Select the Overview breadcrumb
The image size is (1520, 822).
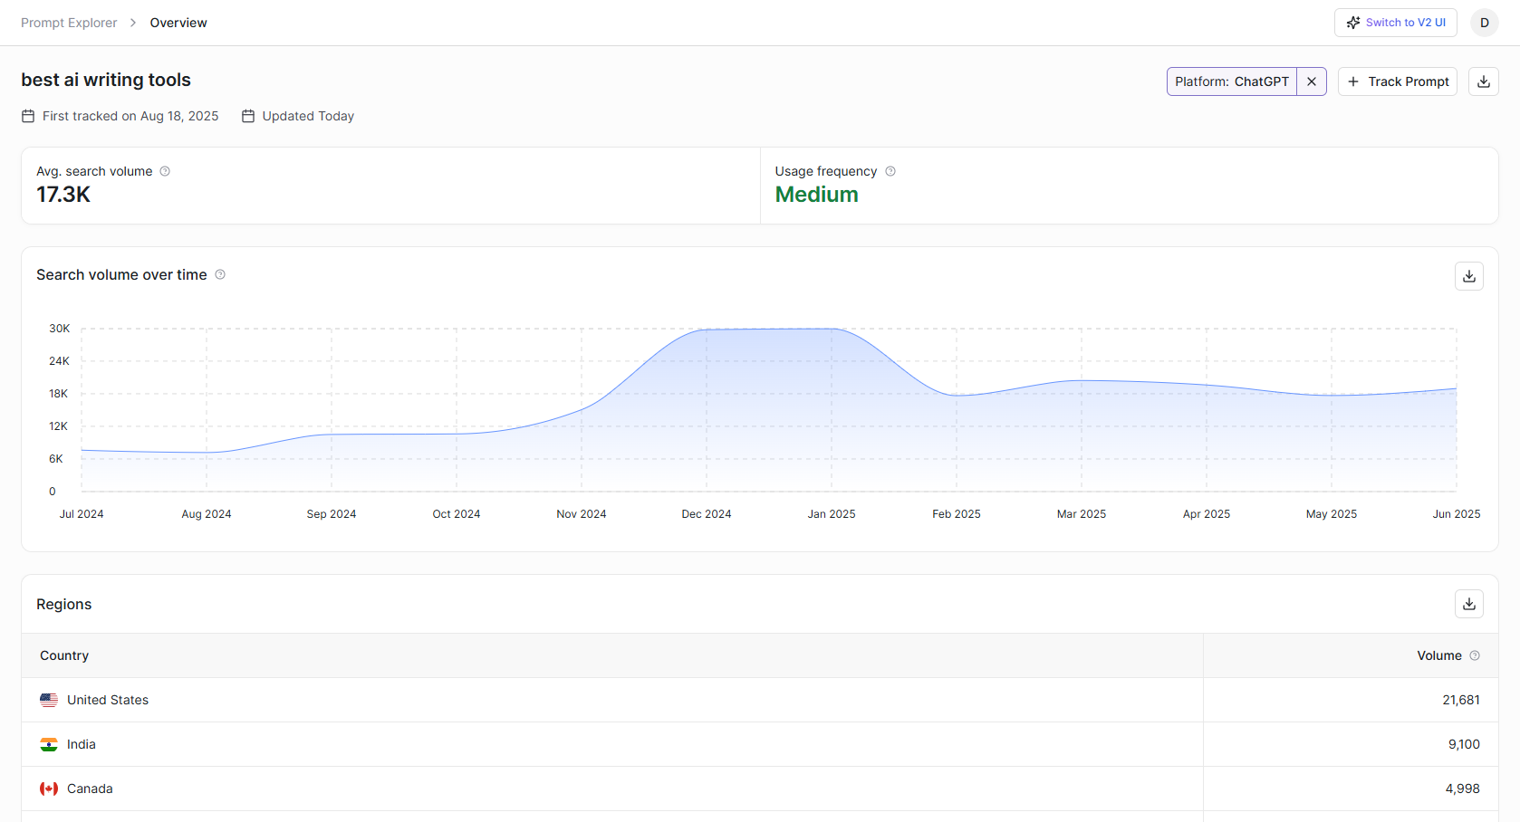[x=178, y=23]
